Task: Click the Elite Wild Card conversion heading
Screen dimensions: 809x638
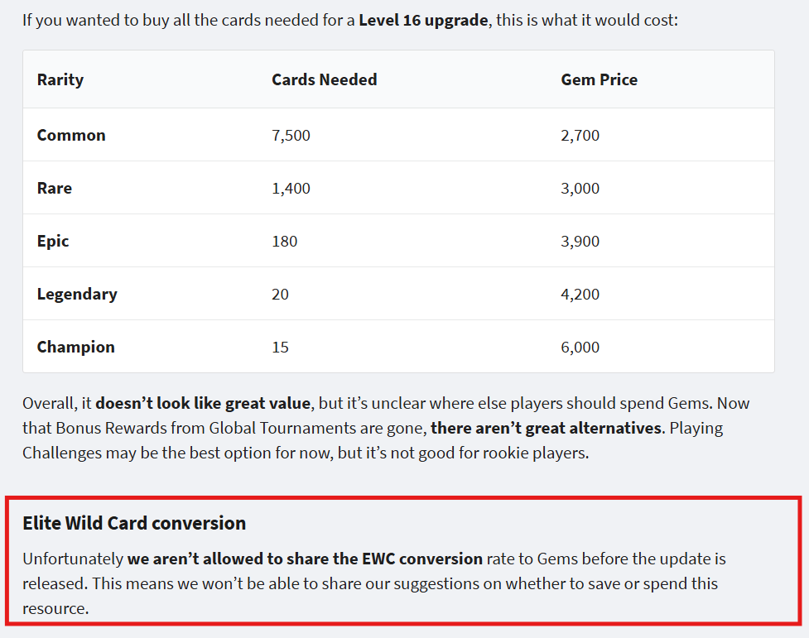Action: coord(134,523)
